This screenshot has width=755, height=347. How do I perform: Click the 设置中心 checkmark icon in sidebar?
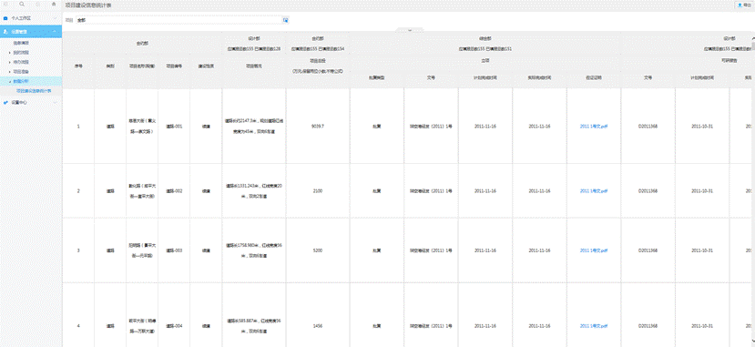point(5,102)
